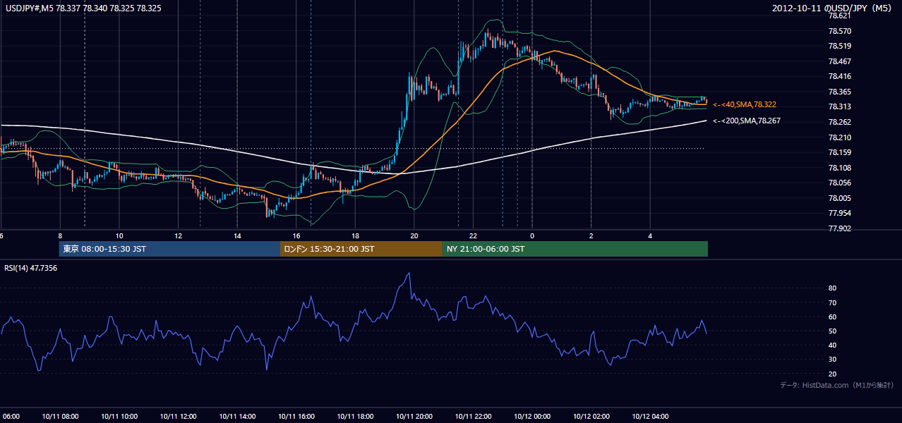902x423 pixels.
Task: Click the bottom axis 10/11 10:00 timestamp
Action: tap(119, 416)
